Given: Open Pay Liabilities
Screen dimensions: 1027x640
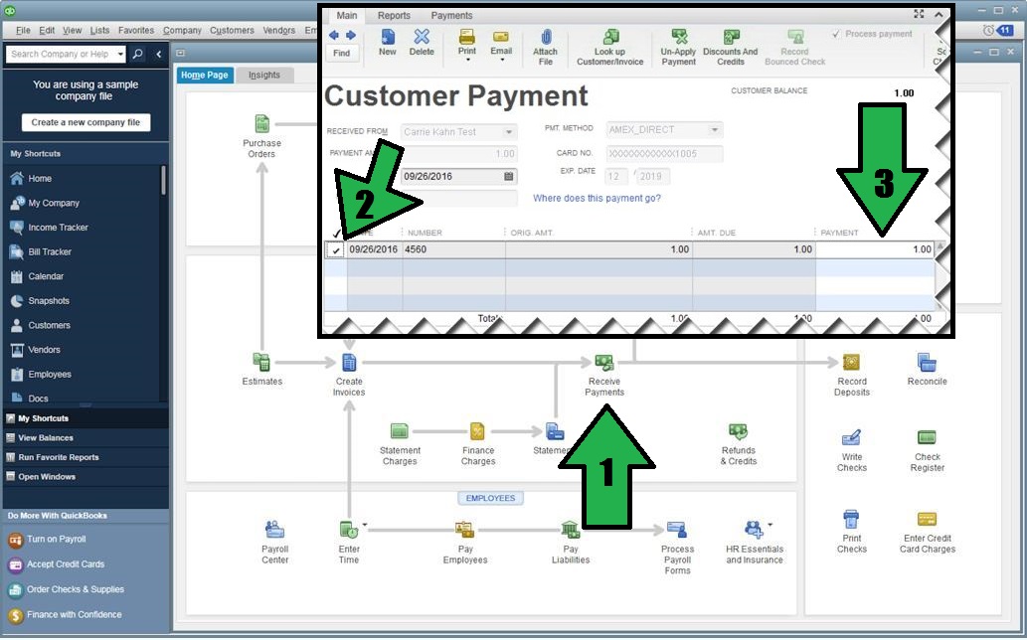Looking at the screenshot, I should pos(571,529).
